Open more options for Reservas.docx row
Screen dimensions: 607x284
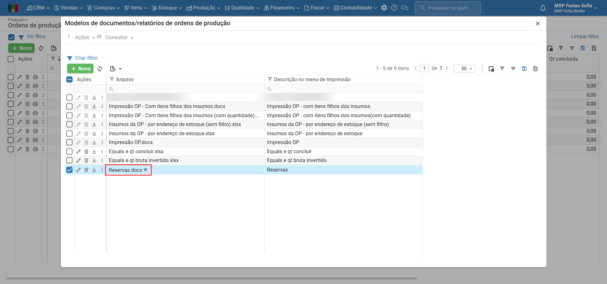[102, 170]
